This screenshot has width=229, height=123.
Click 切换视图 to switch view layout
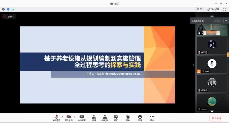[x=213, y=9]
